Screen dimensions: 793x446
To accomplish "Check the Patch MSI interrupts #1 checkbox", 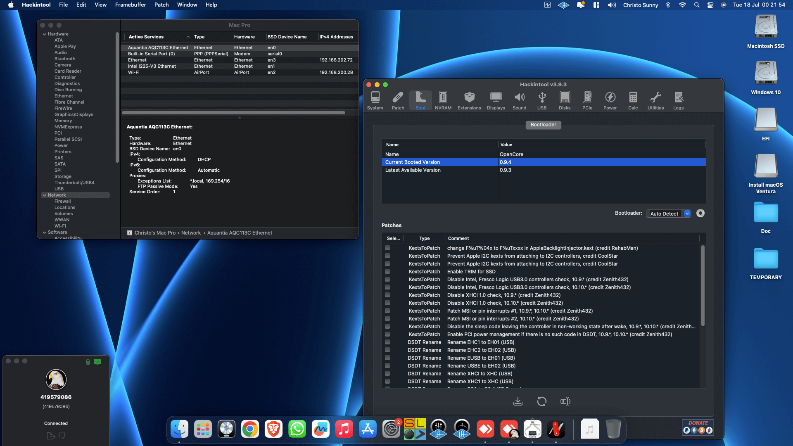I will coord(387,311).
